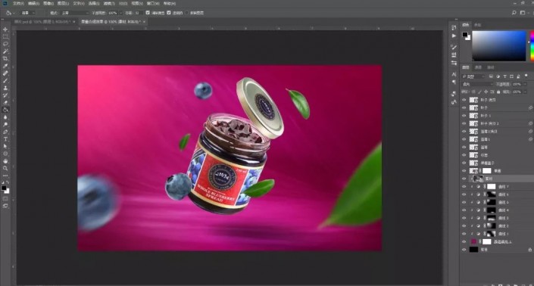Select the Eyedropper tool
Screen dimensions: 534x286
(5, 66)
